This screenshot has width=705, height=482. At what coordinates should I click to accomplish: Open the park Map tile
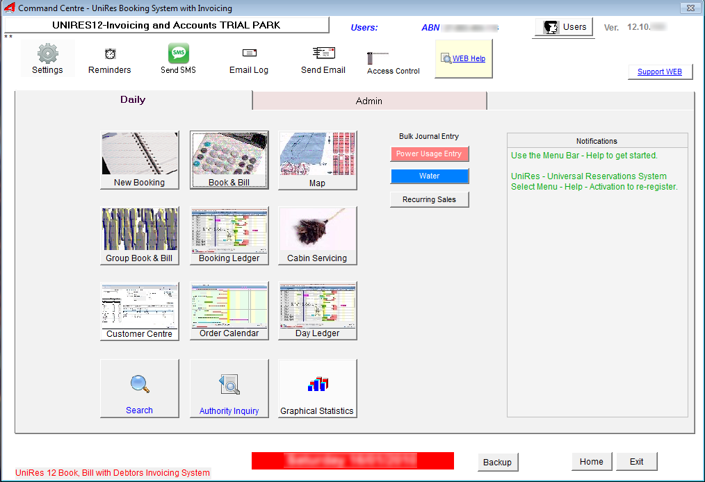[x=318, y=160]
